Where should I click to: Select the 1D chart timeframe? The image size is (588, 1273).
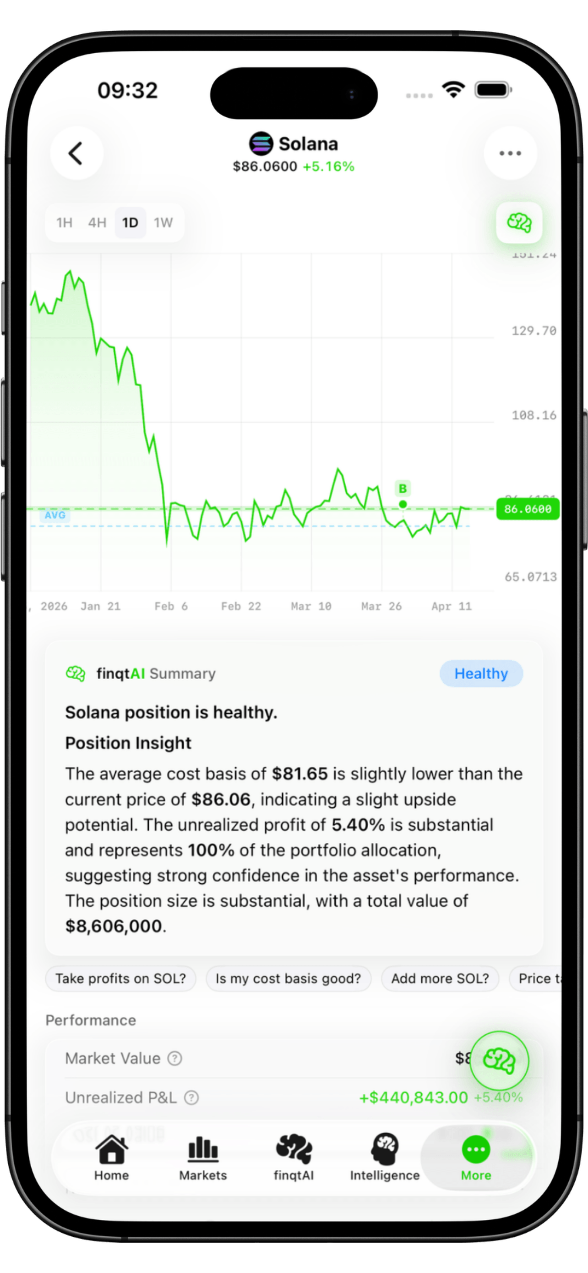point(131,223)
